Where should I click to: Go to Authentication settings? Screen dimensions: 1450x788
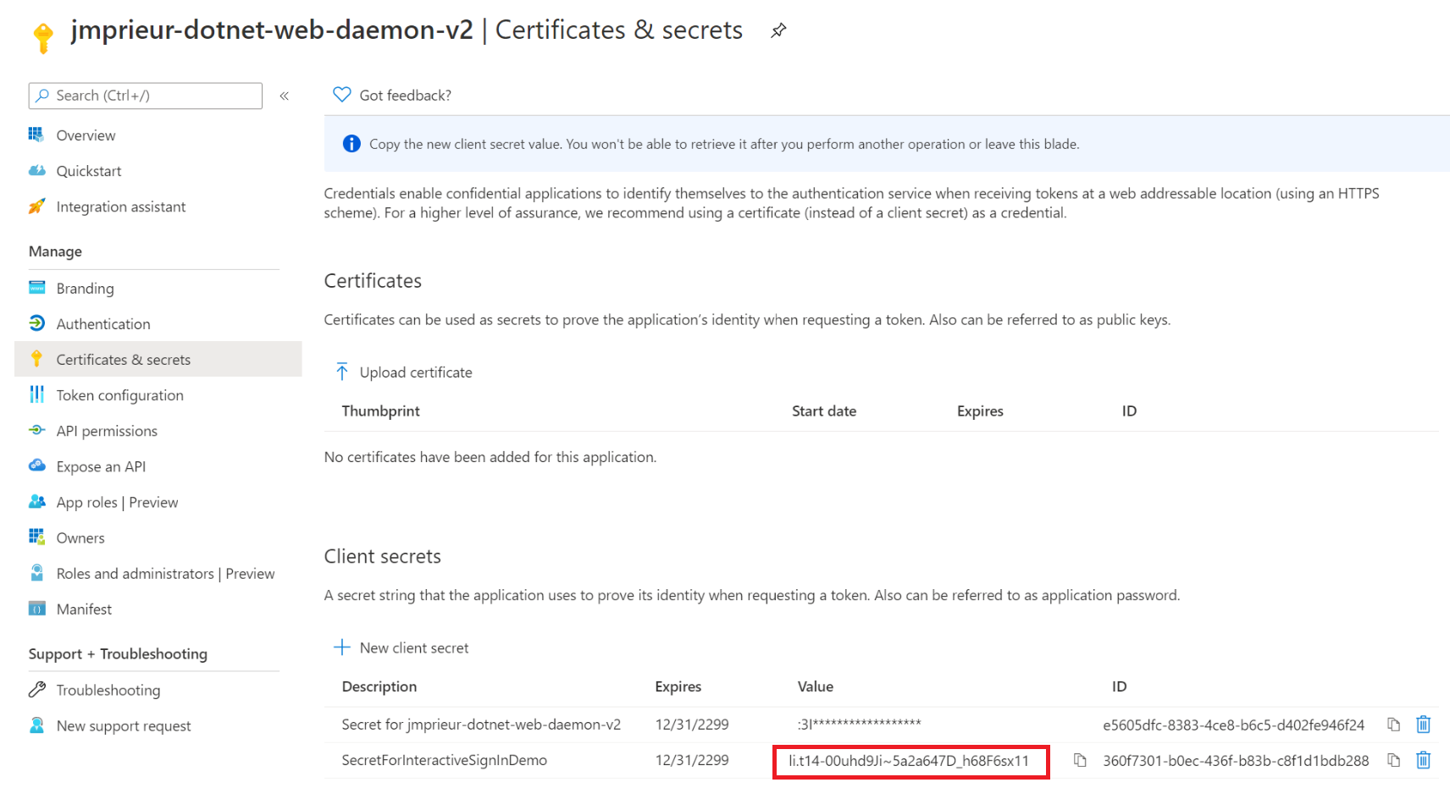pos(102,324)
